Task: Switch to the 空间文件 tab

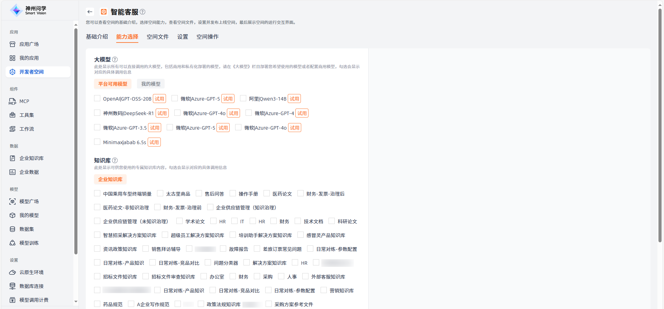Action: pyautogui.click(x=158, y=37)
